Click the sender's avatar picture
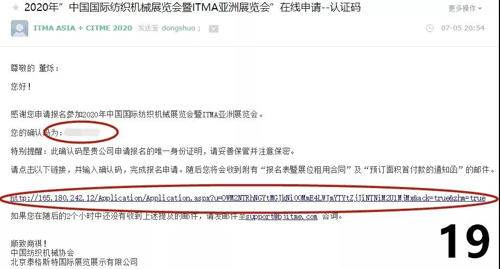Image resolution: width=500 pixels, height=269 pixels. coord(20,28)
